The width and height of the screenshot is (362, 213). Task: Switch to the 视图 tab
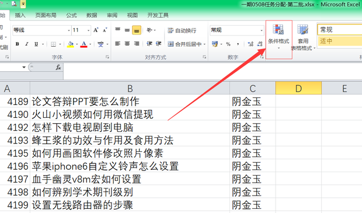point(133,15)
